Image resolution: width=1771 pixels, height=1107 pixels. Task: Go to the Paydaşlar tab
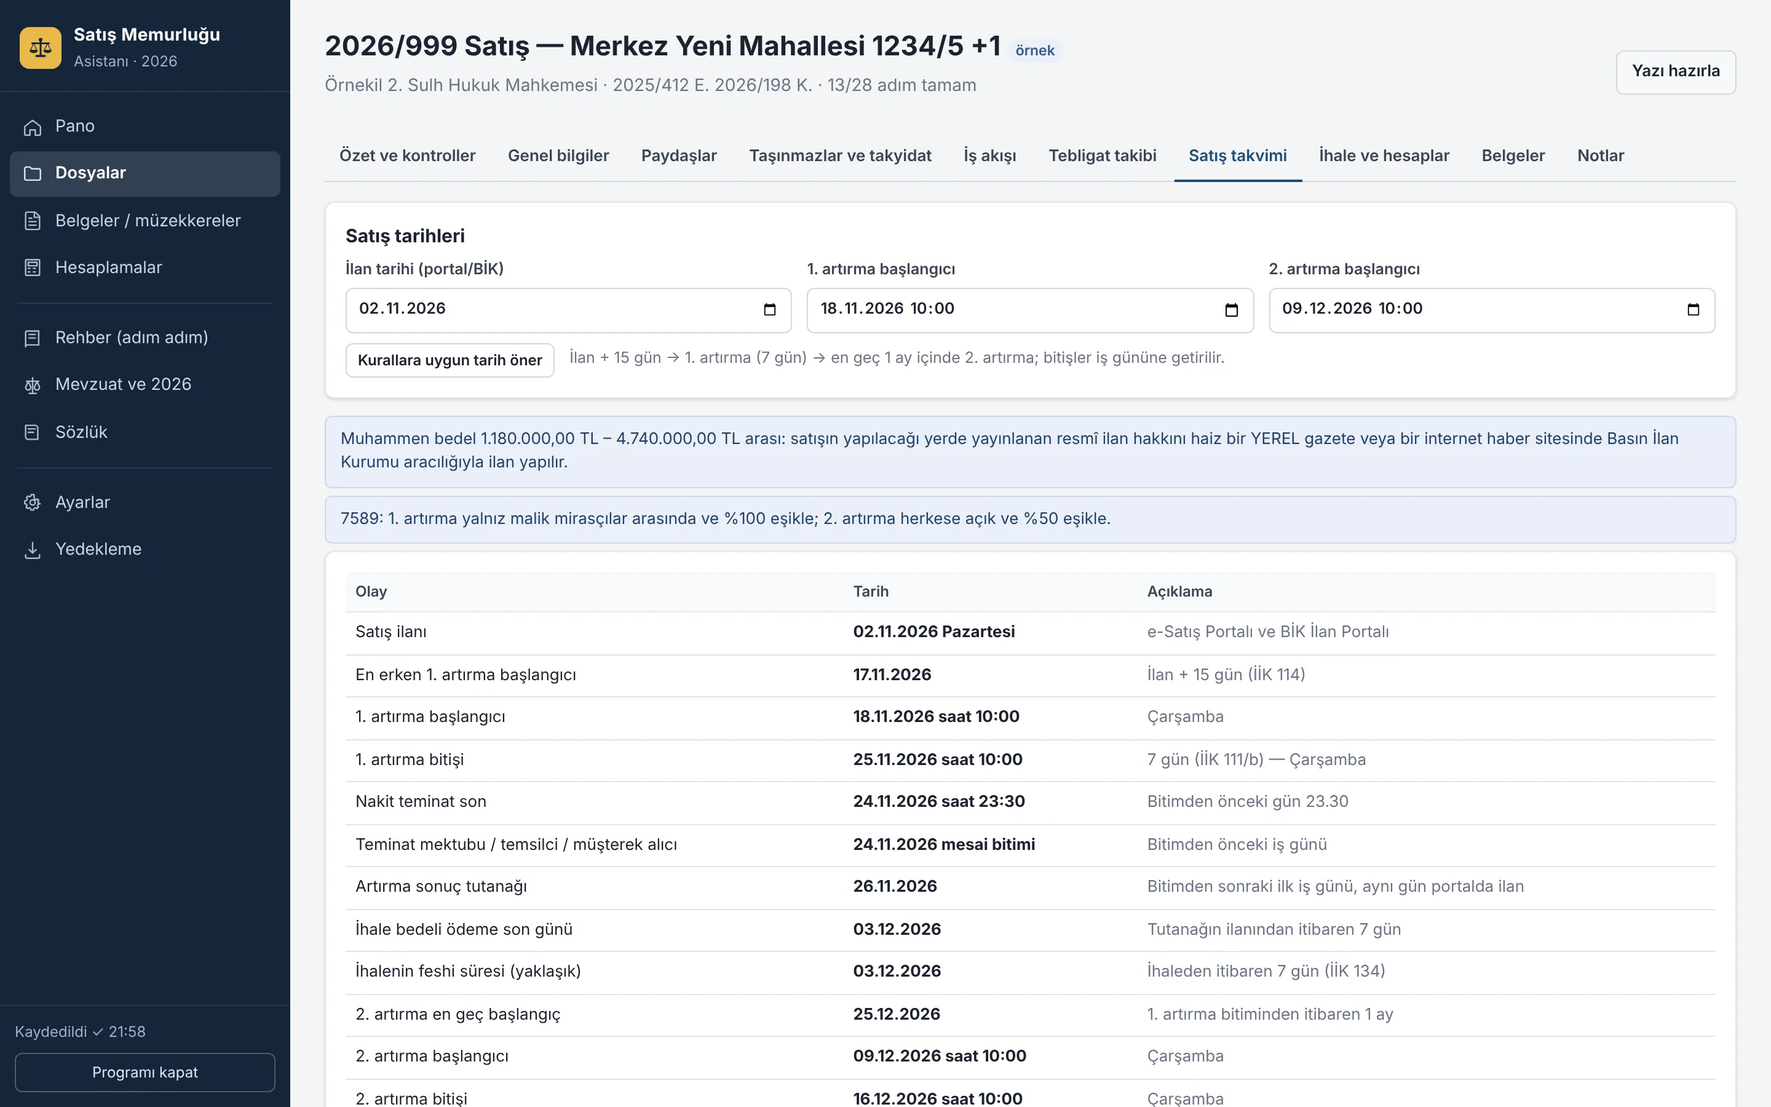(678, 155)
